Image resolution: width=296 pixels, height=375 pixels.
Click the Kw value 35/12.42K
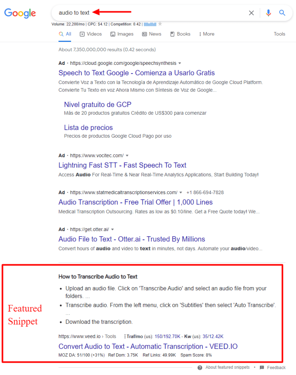213,337
